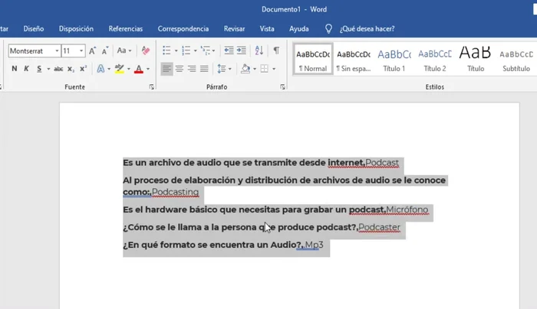Open Disposición tab
This screenshot has width=537, height=309.
click(x=76, y=29)
